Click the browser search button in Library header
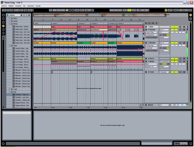Image resolution: width=194 pixels, height=147 pixels. [x=21, y=15]
